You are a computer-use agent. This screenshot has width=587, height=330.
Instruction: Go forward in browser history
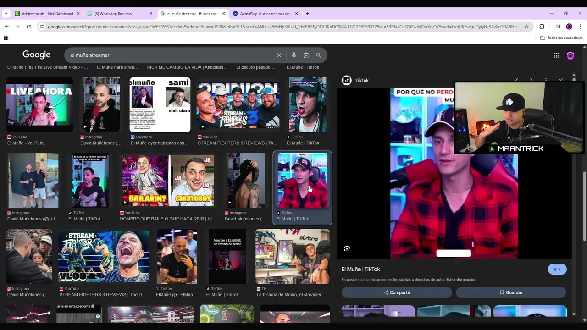pos(17,27)
